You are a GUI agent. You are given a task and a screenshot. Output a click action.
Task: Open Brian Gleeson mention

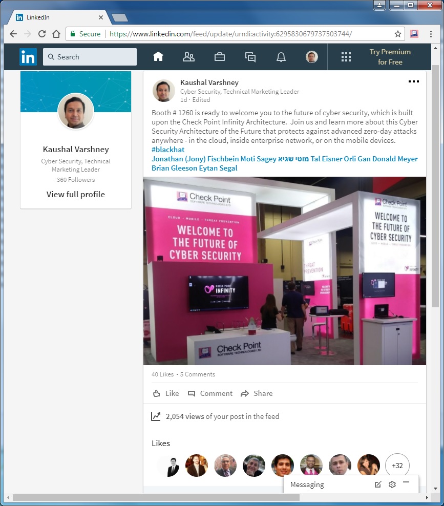pyautogui.click(x=174, y=168)
